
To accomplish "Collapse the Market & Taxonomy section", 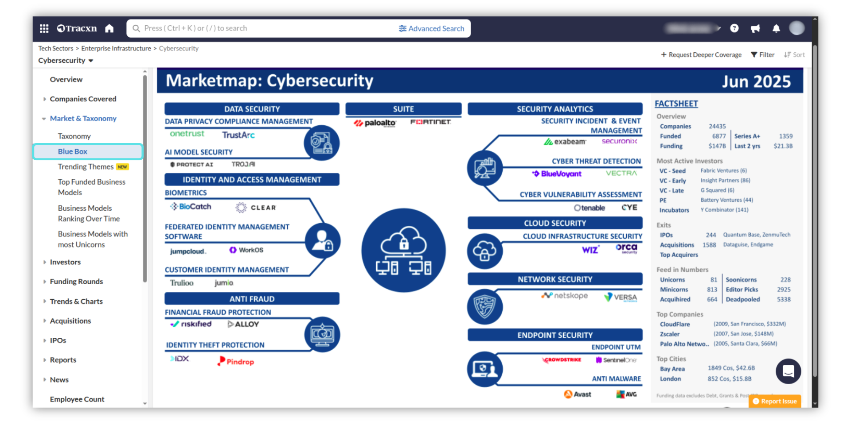I will (x=44, y=119).
